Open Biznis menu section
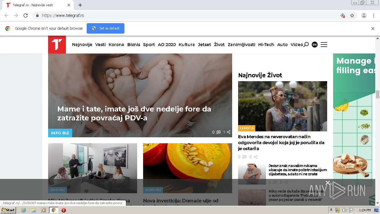 [x=134, y=45]
